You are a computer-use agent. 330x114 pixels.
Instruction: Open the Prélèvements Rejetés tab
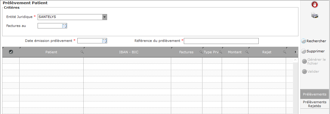[315, 104]
